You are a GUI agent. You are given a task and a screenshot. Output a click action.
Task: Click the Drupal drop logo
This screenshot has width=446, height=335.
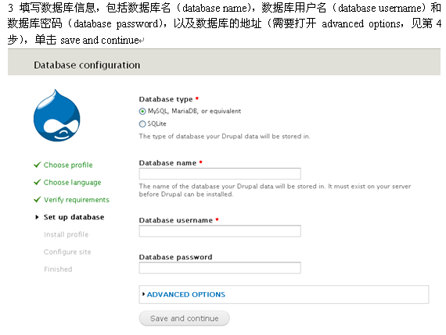pos(57,116)
